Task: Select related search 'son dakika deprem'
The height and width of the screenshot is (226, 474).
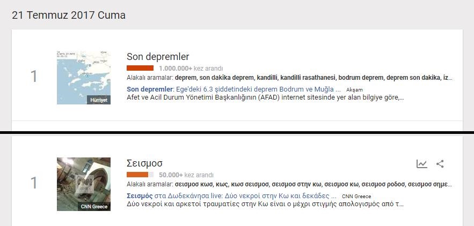Action: click(x=227, y=78)
